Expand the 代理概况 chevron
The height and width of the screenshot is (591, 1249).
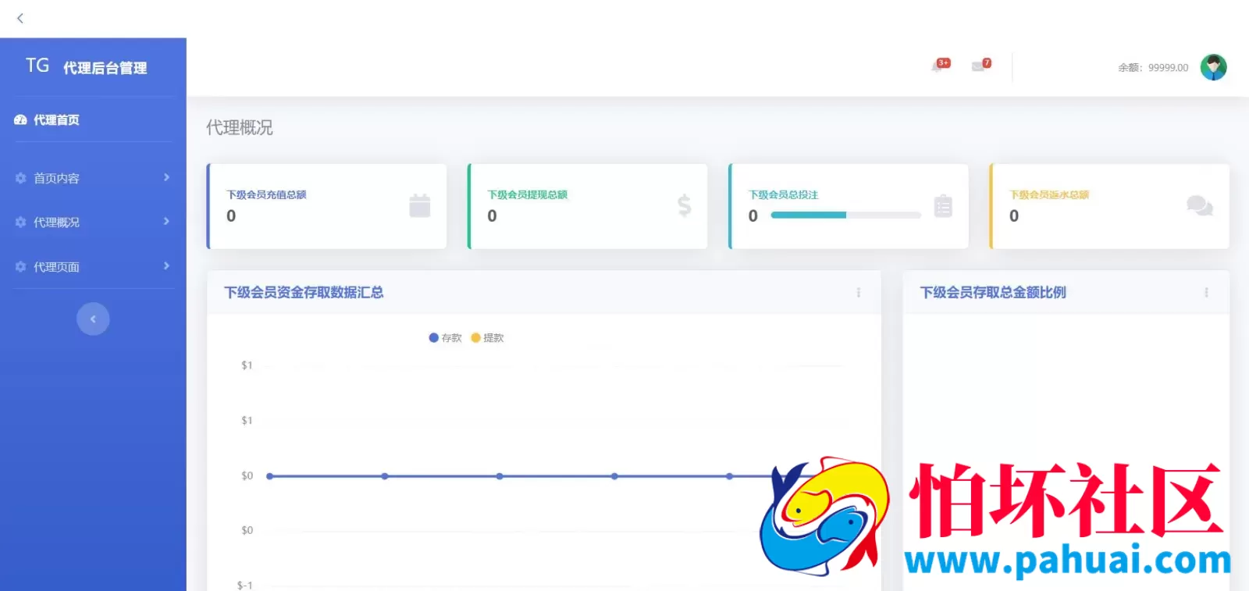tap(166, 222)
